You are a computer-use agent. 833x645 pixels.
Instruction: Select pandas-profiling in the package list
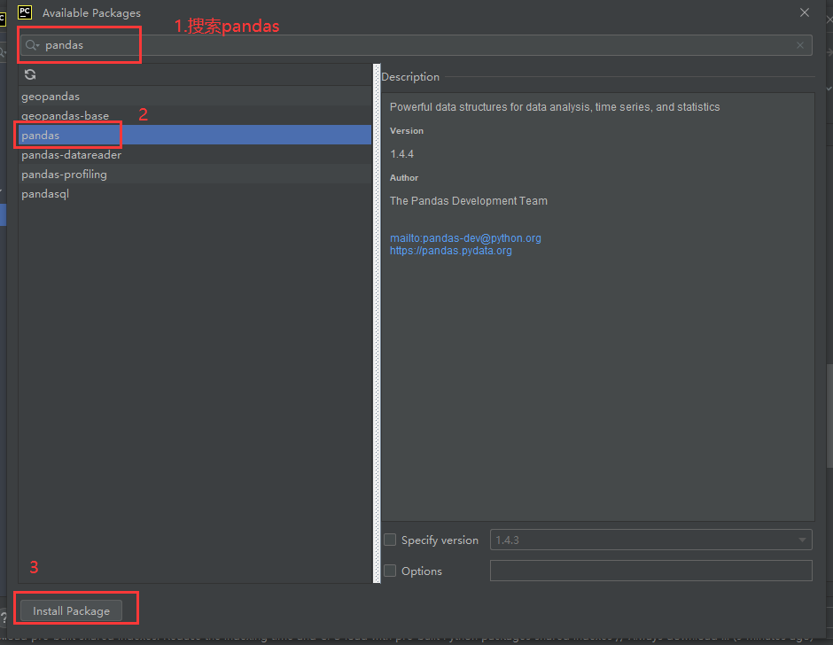(195, 175)
